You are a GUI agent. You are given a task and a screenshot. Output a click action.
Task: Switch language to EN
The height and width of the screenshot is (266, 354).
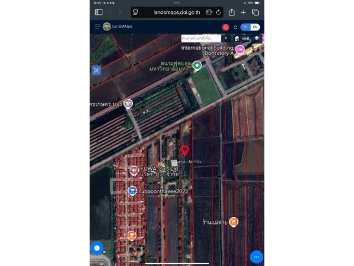click(254, 27)
